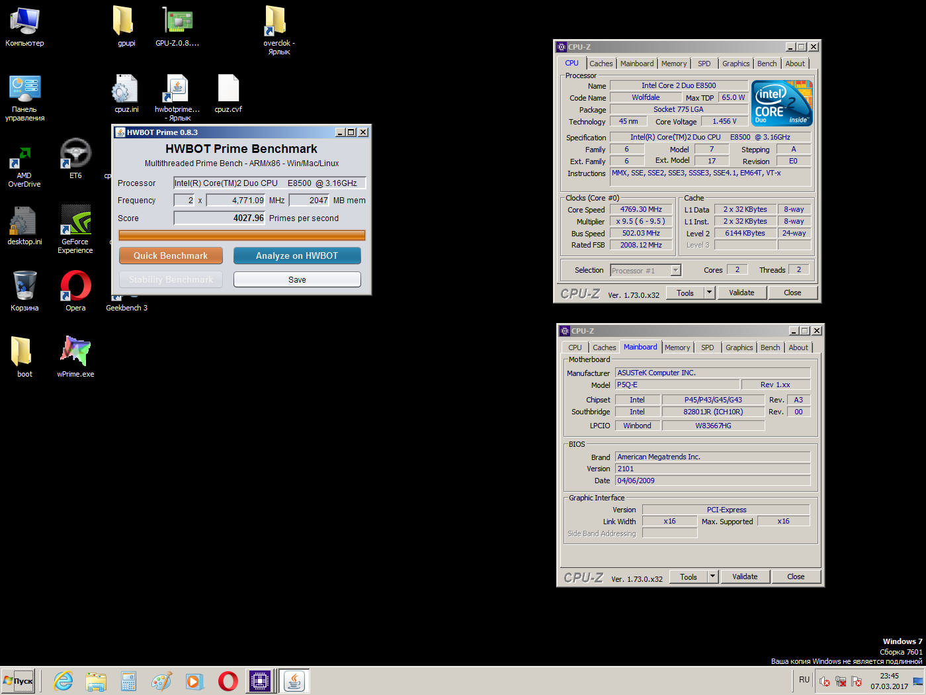Open About tab in bottom CPU-Z window
Viewport: 926px width, 695px height.
coord(798,347)
